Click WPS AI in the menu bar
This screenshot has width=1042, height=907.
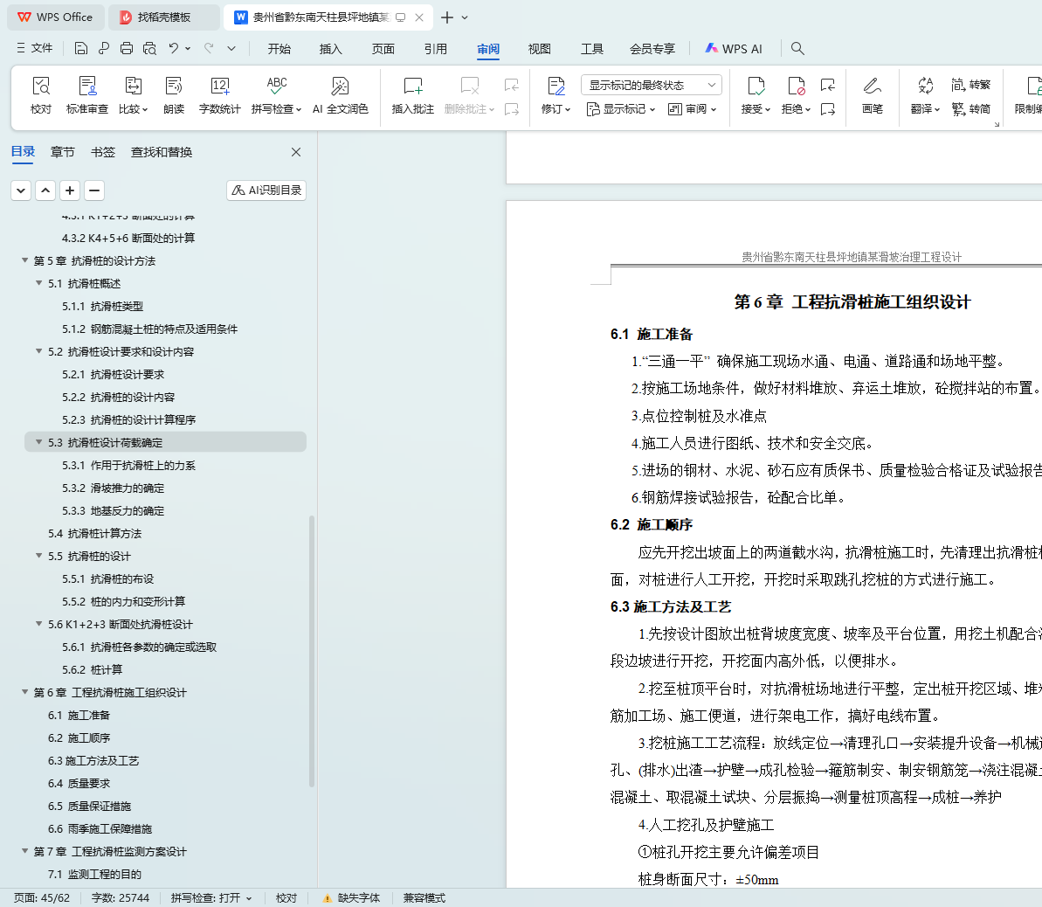pos(734,49)
